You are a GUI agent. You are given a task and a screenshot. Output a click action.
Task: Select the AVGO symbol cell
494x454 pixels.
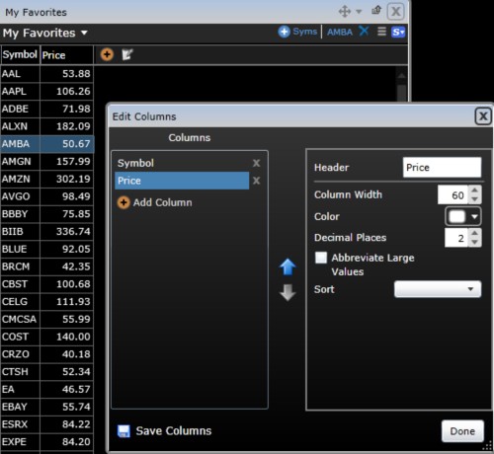20,196
